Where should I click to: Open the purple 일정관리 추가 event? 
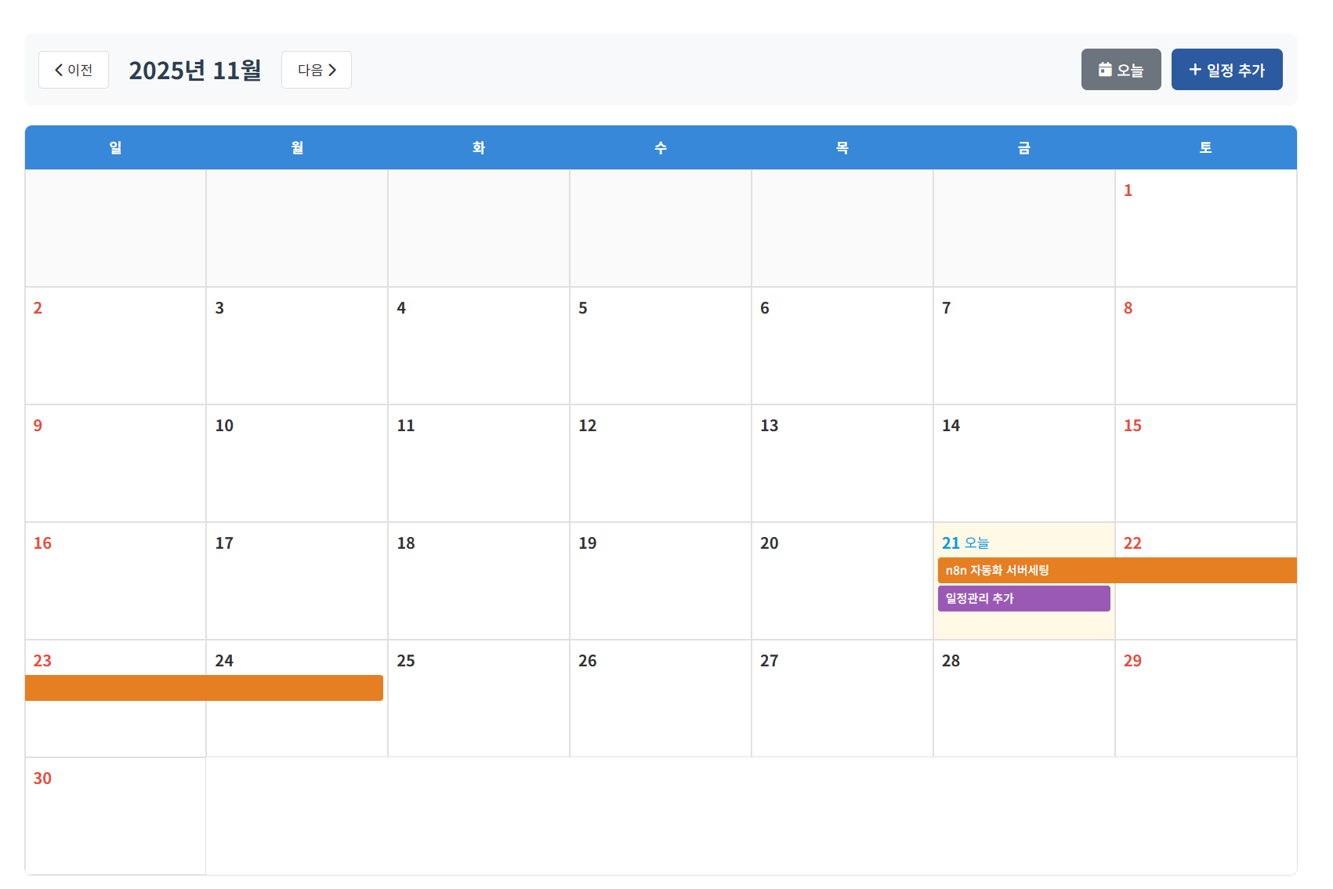click(x=1023, y=598)
